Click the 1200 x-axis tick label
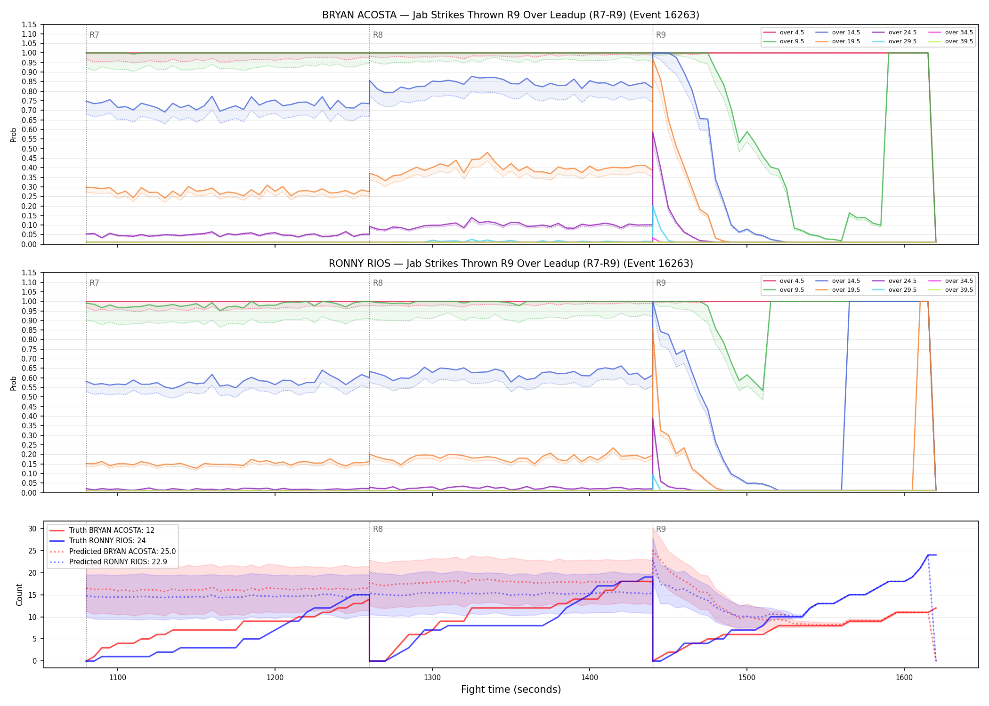Screen dimensions: 989x706 pyautogui.click(x=275, y=677)
